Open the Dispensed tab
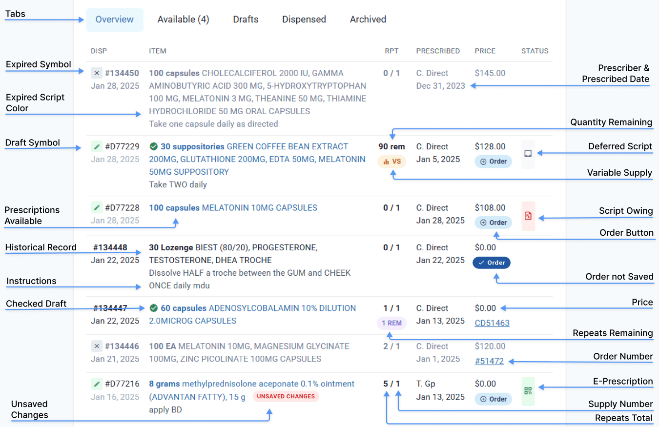 304,20
